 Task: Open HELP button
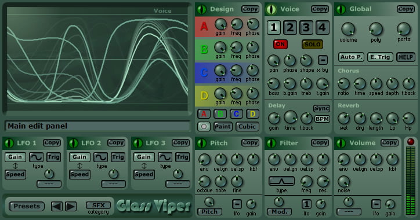point(406,57)
